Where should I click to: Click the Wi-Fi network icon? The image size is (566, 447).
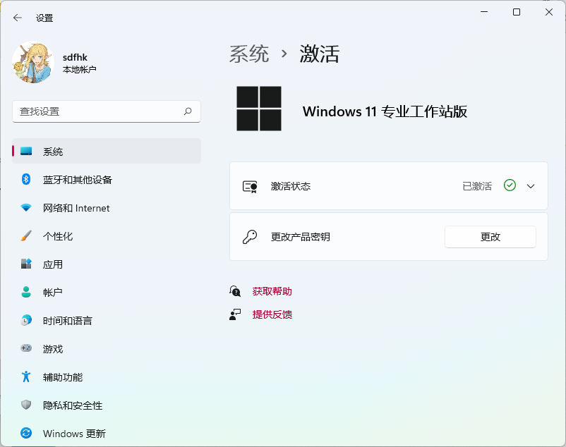[x=26, y=208]
